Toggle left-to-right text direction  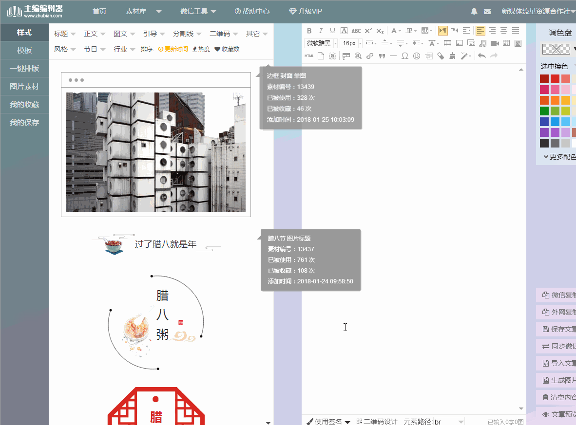[x=443, y=31]
